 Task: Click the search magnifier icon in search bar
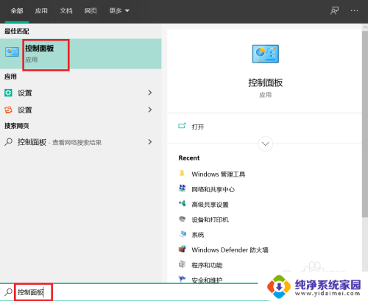(8, 292)
